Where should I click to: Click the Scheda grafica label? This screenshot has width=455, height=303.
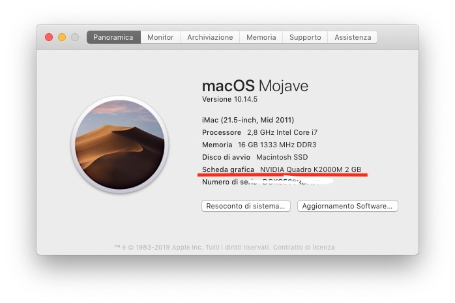228,169
